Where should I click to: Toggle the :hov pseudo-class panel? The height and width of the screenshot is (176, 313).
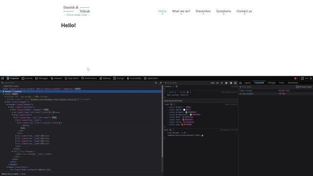click(x=213, y=83)
